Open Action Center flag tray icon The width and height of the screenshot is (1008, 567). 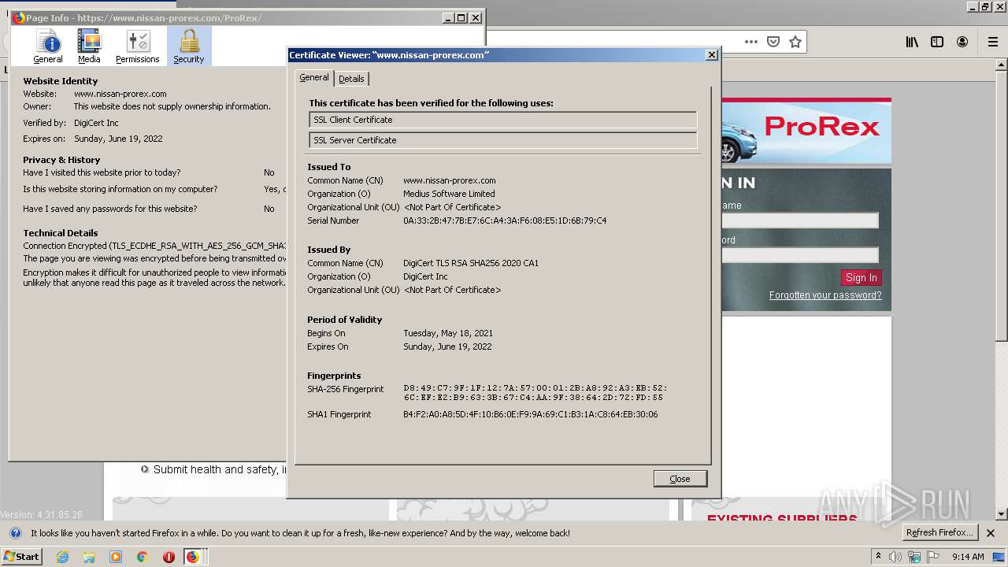pos(933,557)
